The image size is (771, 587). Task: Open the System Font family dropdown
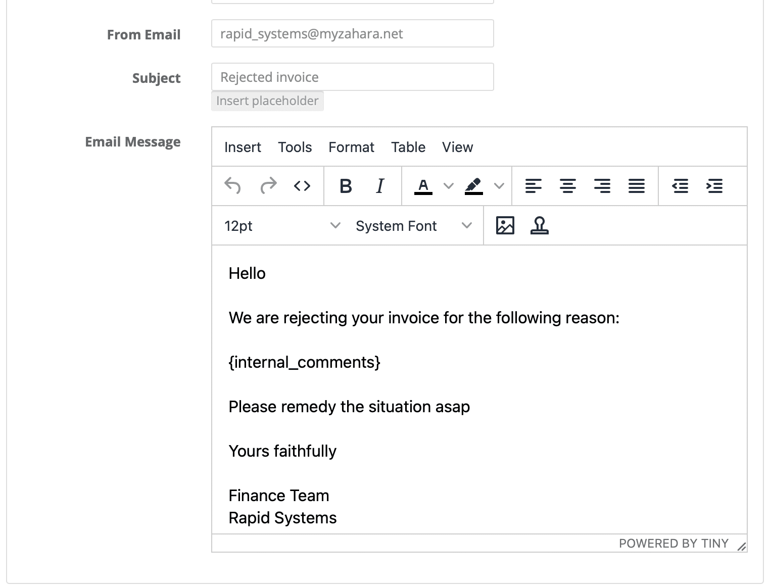pos(414,226)
